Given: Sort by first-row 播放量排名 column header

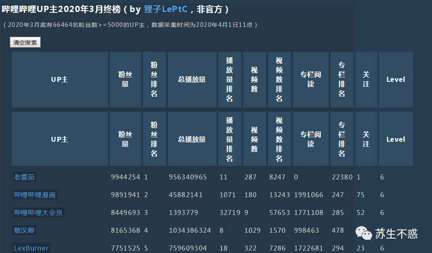Looking at the screenshot, I should (x=230, y=79).
